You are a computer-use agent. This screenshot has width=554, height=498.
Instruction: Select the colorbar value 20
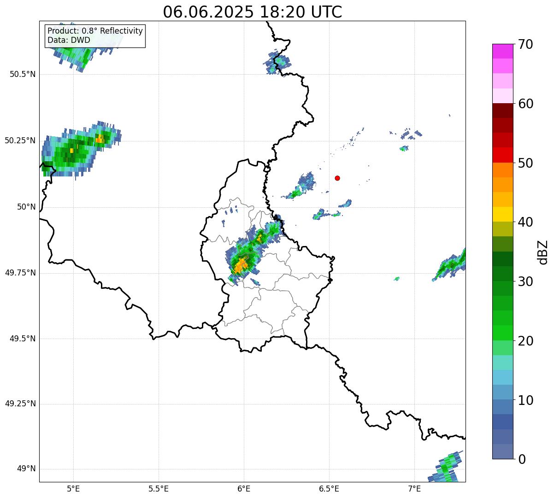click(525, 341)
